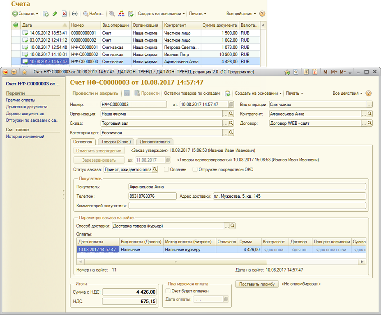Click magnifier icon next to Контрагент field
This screenshot has height=315, width=381.
coord(370,114)
